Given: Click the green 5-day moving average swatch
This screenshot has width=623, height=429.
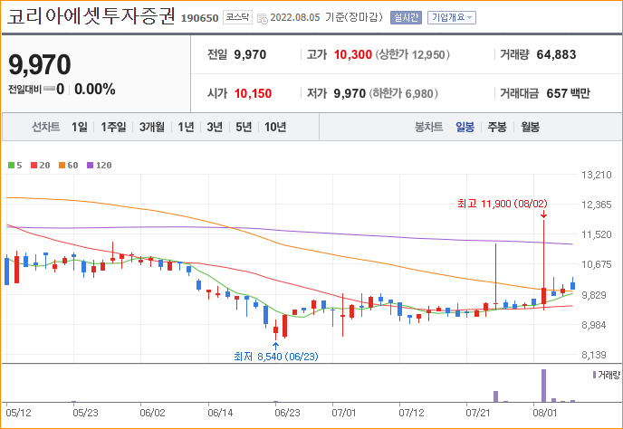Looking at the screenshot, I should point(11,166).
